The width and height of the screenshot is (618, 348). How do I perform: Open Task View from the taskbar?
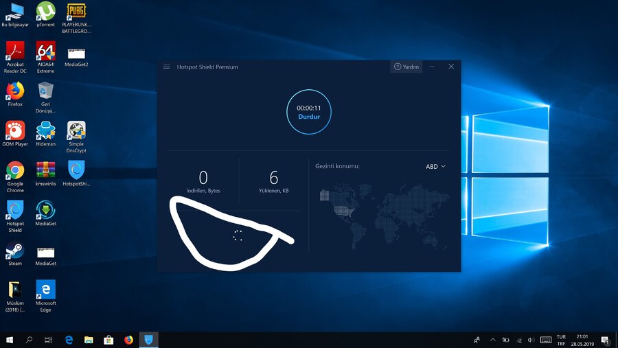coord(47,340)
